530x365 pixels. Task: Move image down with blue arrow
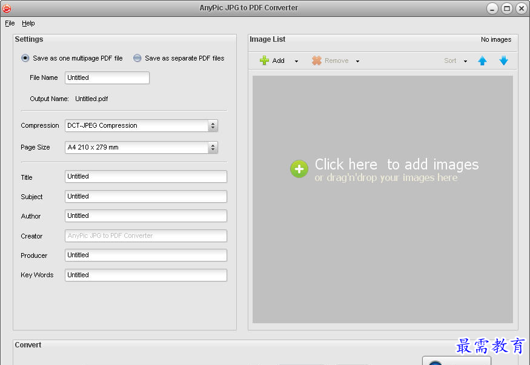[503, 61]
